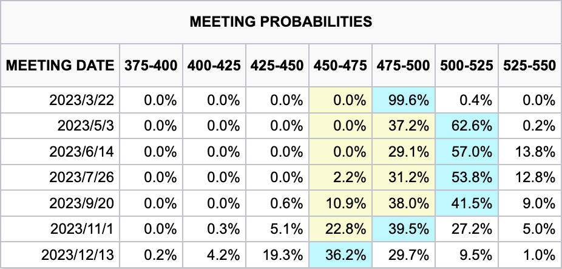The image size is (562, 269).
Task: Select the 53.8% highlighted cell
Action: 466,178
